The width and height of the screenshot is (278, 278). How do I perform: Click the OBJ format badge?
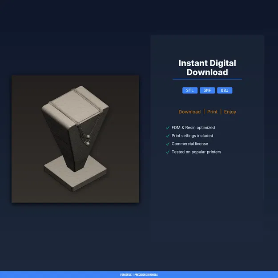(225, 90)
